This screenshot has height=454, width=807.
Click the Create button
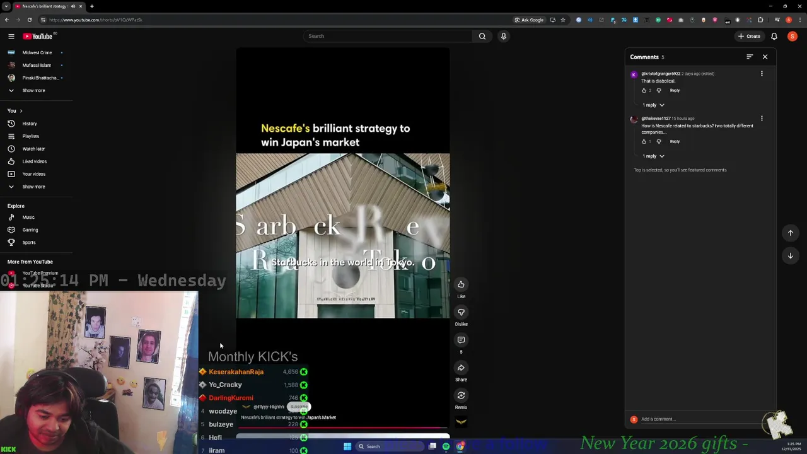pyautogui.click(x=750, y=36)
